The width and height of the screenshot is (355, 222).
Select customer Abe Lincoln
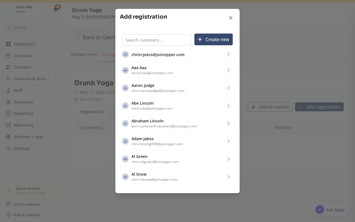(x=177, y=106)
